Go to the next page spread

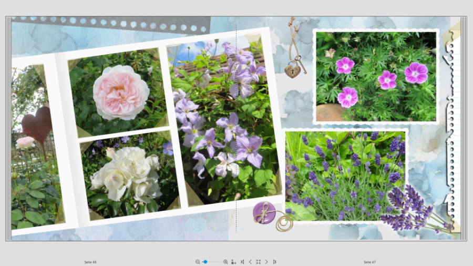(x=266, y=262)
